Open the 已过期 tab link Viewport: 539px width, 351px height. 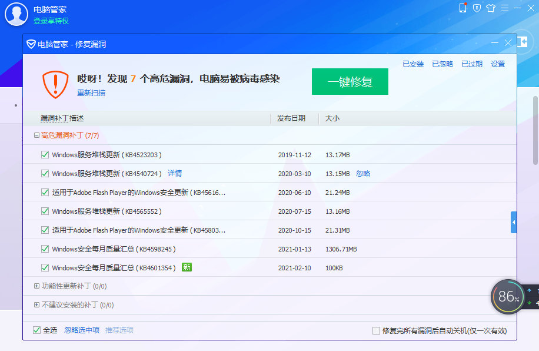click(x=472, y=64)
